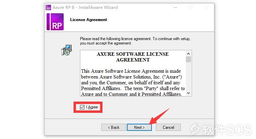This screenshot has height=139, width=256.
Task: Cancel the Axure RP 8 installation
Action: click(168, 127)
